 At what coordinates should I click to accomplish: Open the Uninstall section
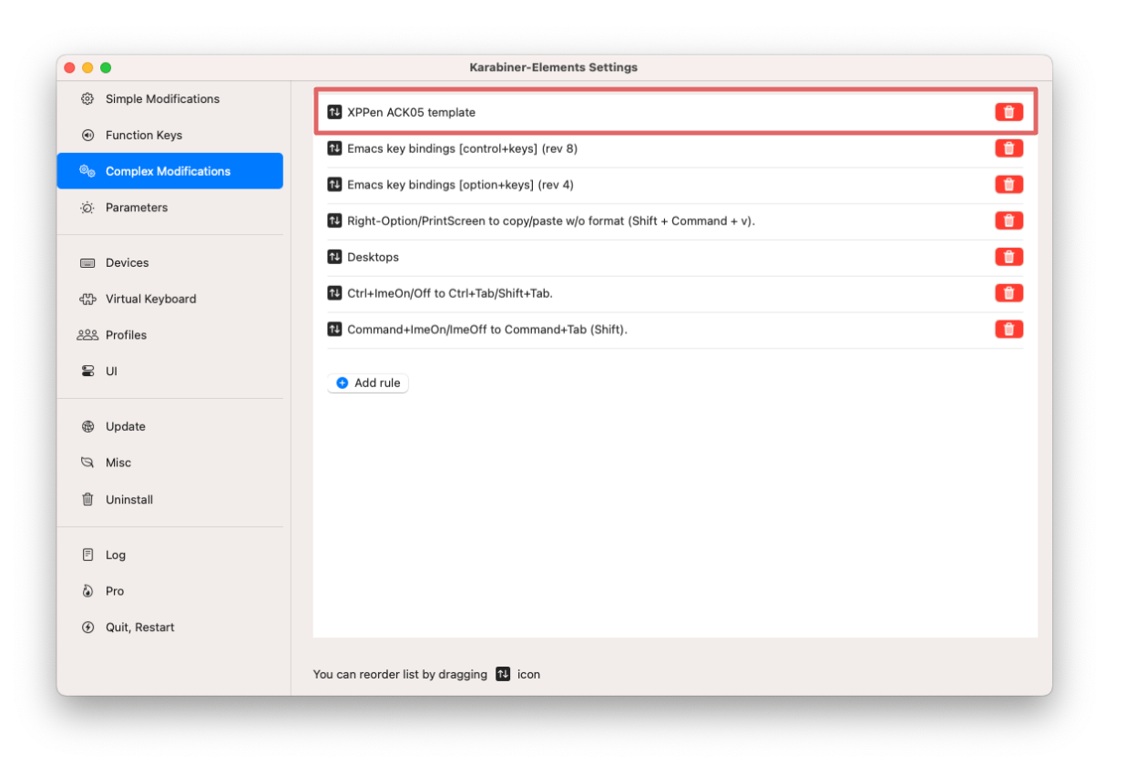(169, 499)
